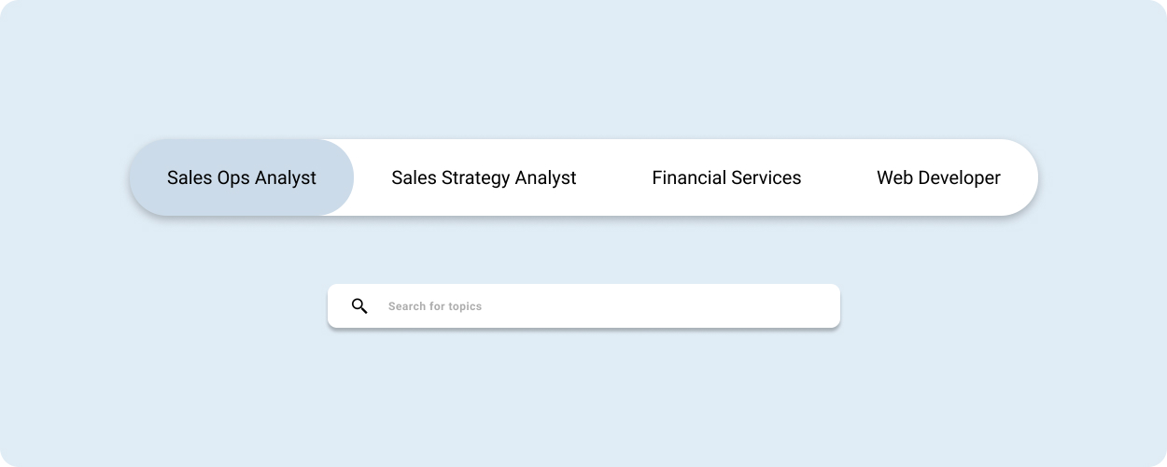Toggle the Financial Services segment
The image size is (1167, 467).
726,177
